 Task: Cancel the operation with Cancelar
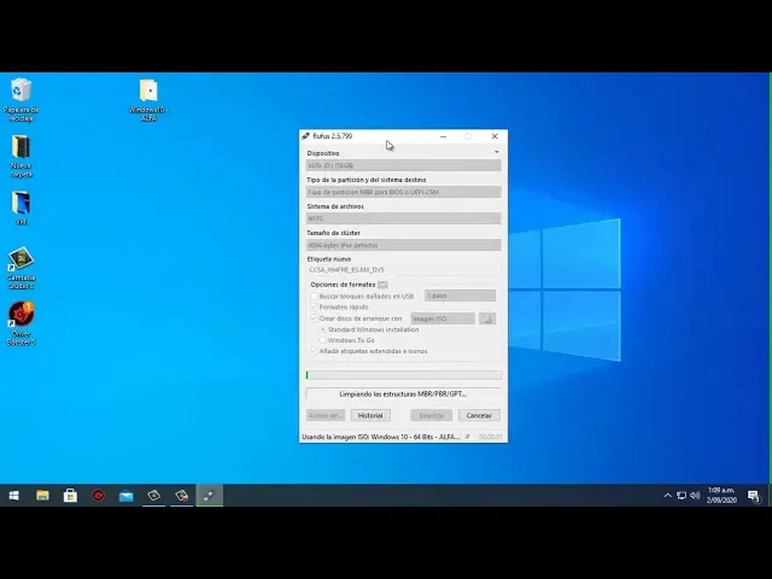[479, 415]
